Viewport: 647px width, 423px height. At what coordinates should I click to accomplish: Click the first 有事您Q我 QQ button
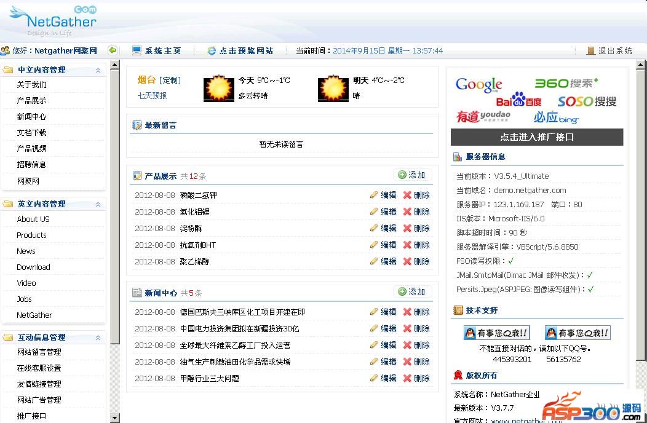[x=497, y=333]
